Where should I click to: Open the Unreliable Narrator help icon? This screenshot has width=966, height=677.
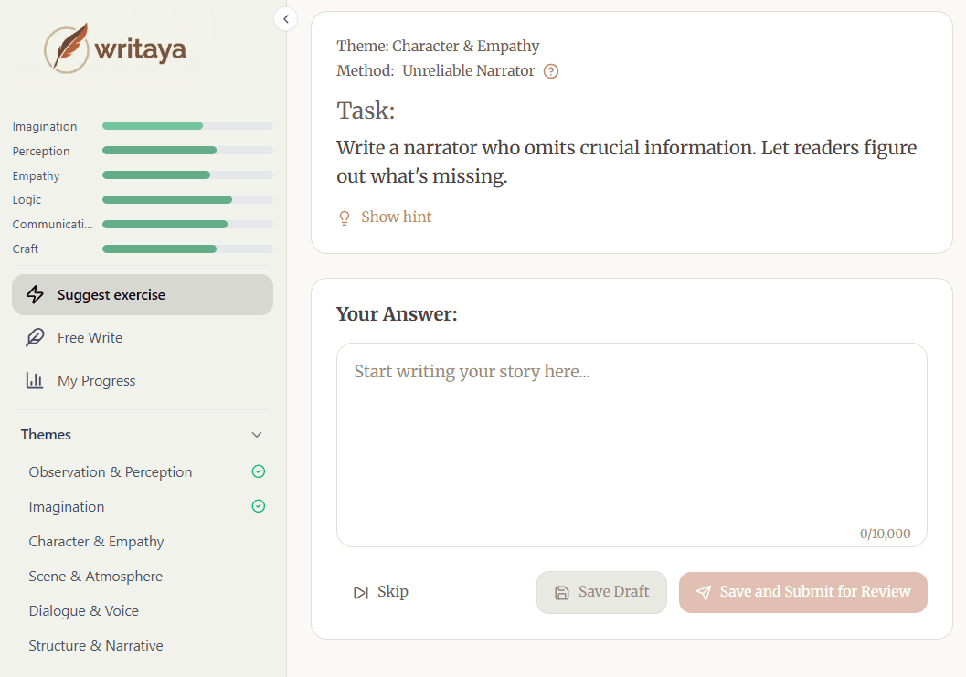(550, 70)
